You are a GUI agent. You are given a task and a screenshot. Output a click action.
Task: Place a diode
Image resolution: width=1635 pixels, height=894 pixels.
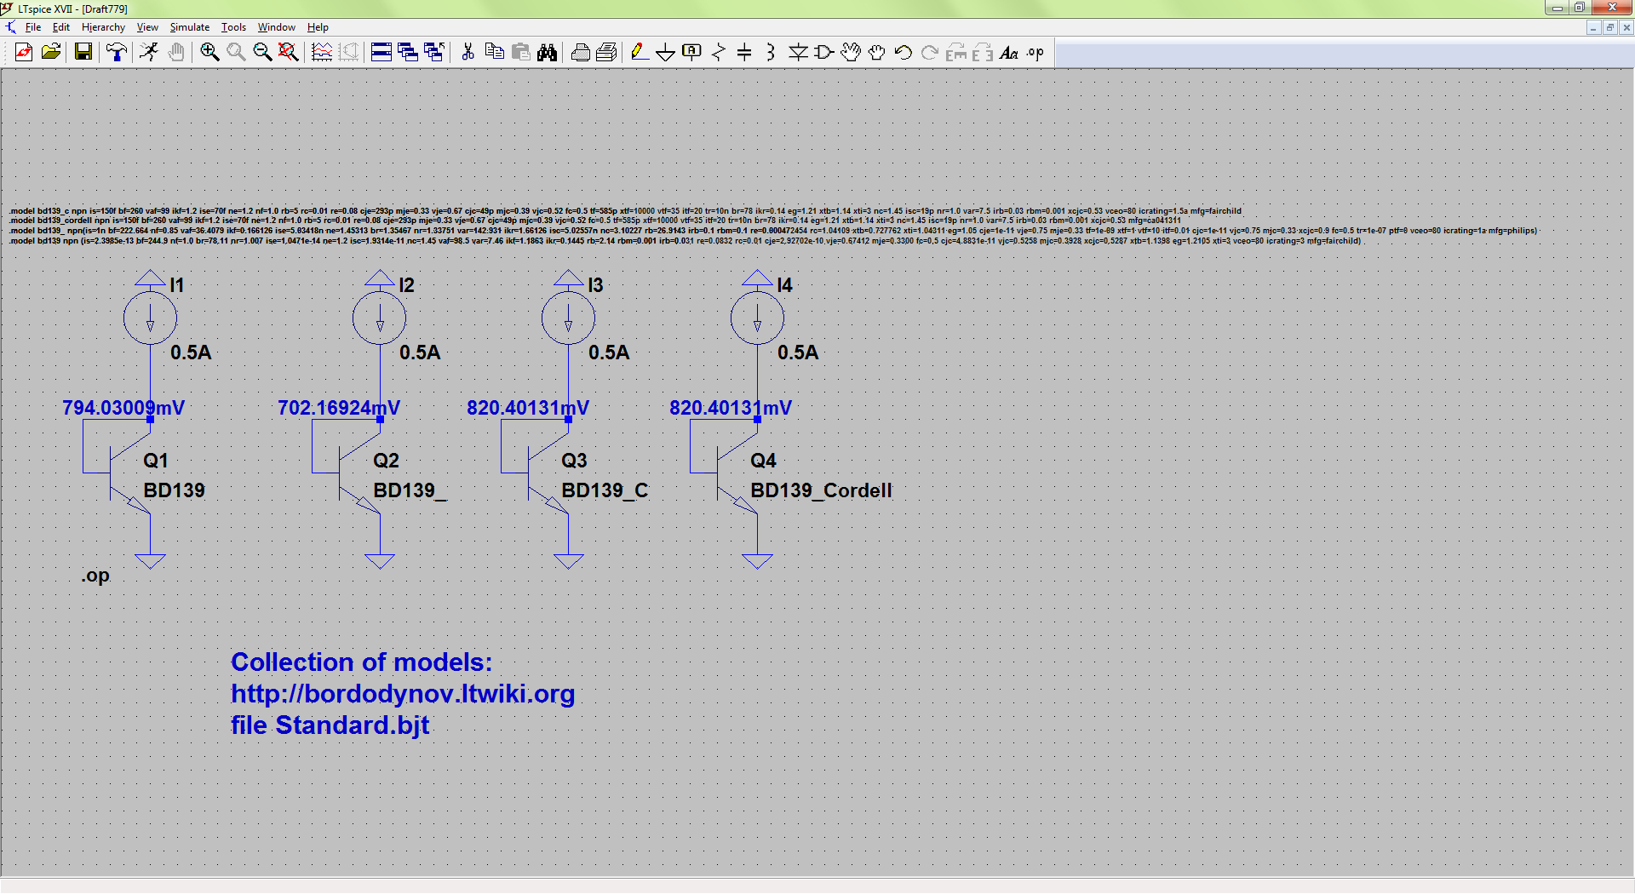click(x=798, y=53)
